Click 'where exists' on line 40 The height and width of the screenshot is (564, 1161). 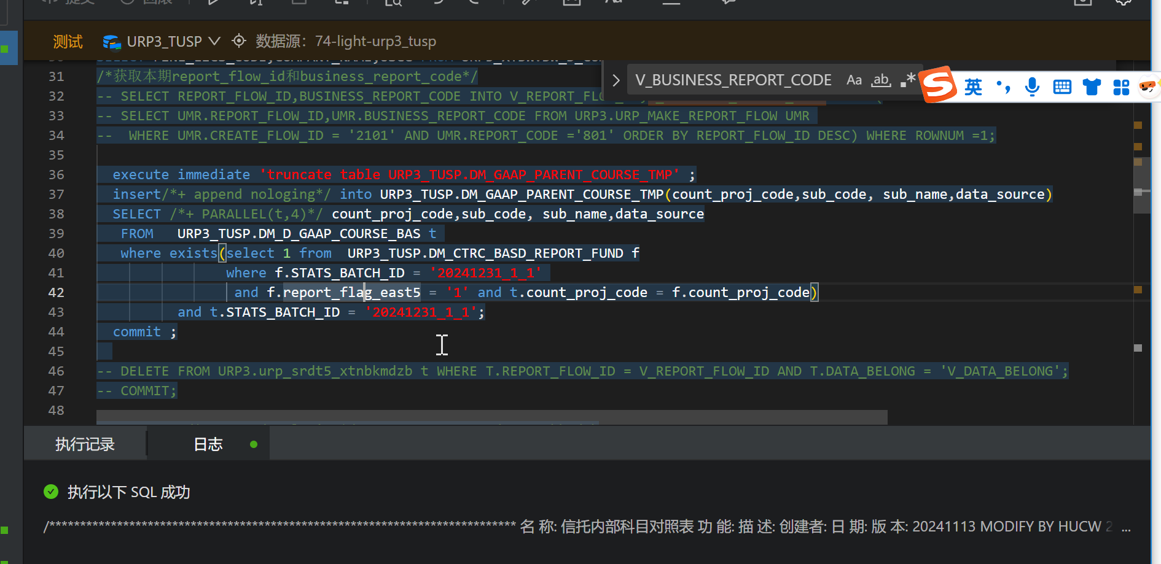(x=169, y=253)
